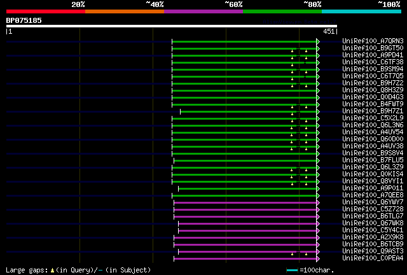Click the UniRef100_A7QRN3 hit label
This screenshot has width=407, height=275.
[x=373, y=41]
